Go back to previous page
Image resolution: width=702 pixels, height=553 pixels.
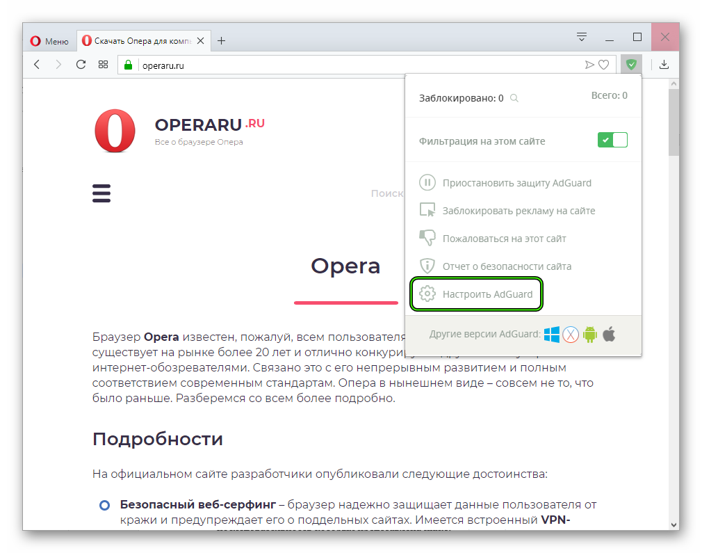click(x=37, y=65)
